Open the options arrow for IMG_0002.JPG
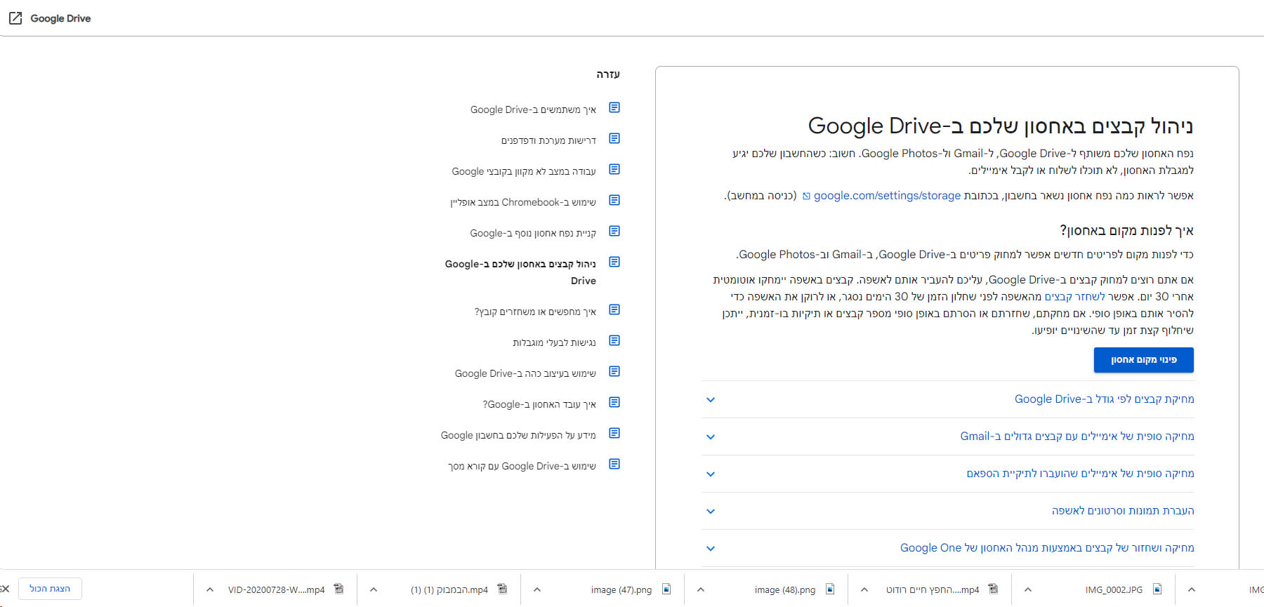This screenshot has width=1264, height=607. coord(1028,589)
